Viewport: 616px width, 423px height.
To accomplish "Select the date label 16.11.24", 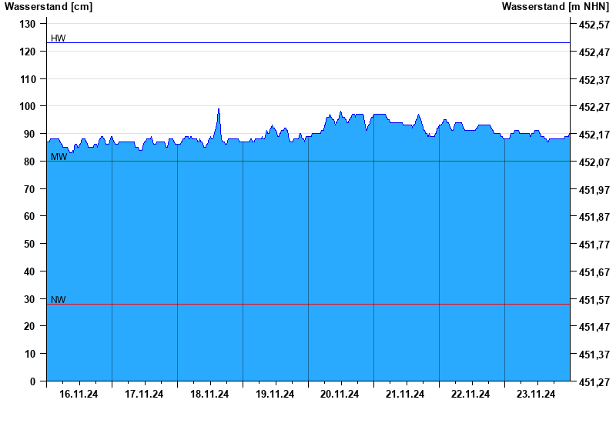I will [79, 394].
